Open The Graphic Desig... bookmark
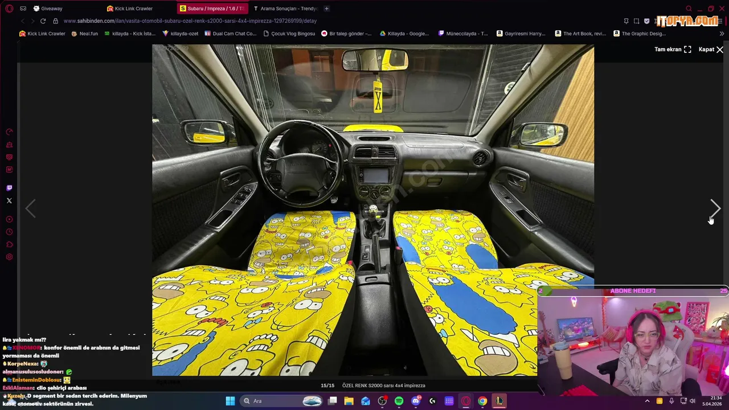The width and height of the screenshot is (729, 410). pyautogui.click(x=640, y=34)
